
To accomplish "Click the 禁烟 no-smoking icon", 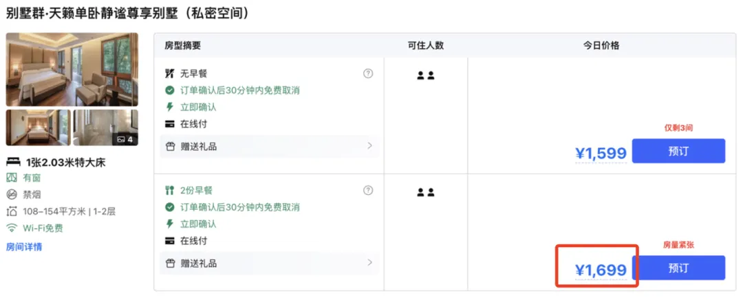I will 12,193.
